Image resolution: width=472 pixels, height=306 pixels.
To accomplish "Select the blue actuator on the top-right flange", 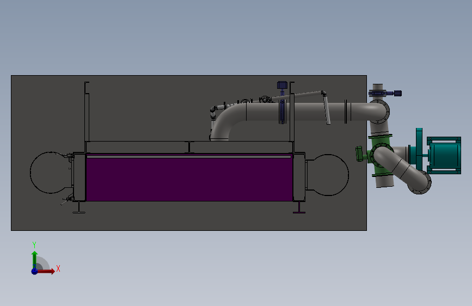I will [397, 93].
